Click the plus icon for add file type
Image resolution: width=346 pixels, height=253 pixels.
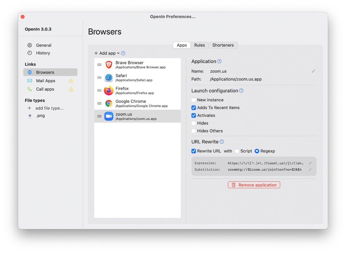pyautogui.click(x=29, y=108)
